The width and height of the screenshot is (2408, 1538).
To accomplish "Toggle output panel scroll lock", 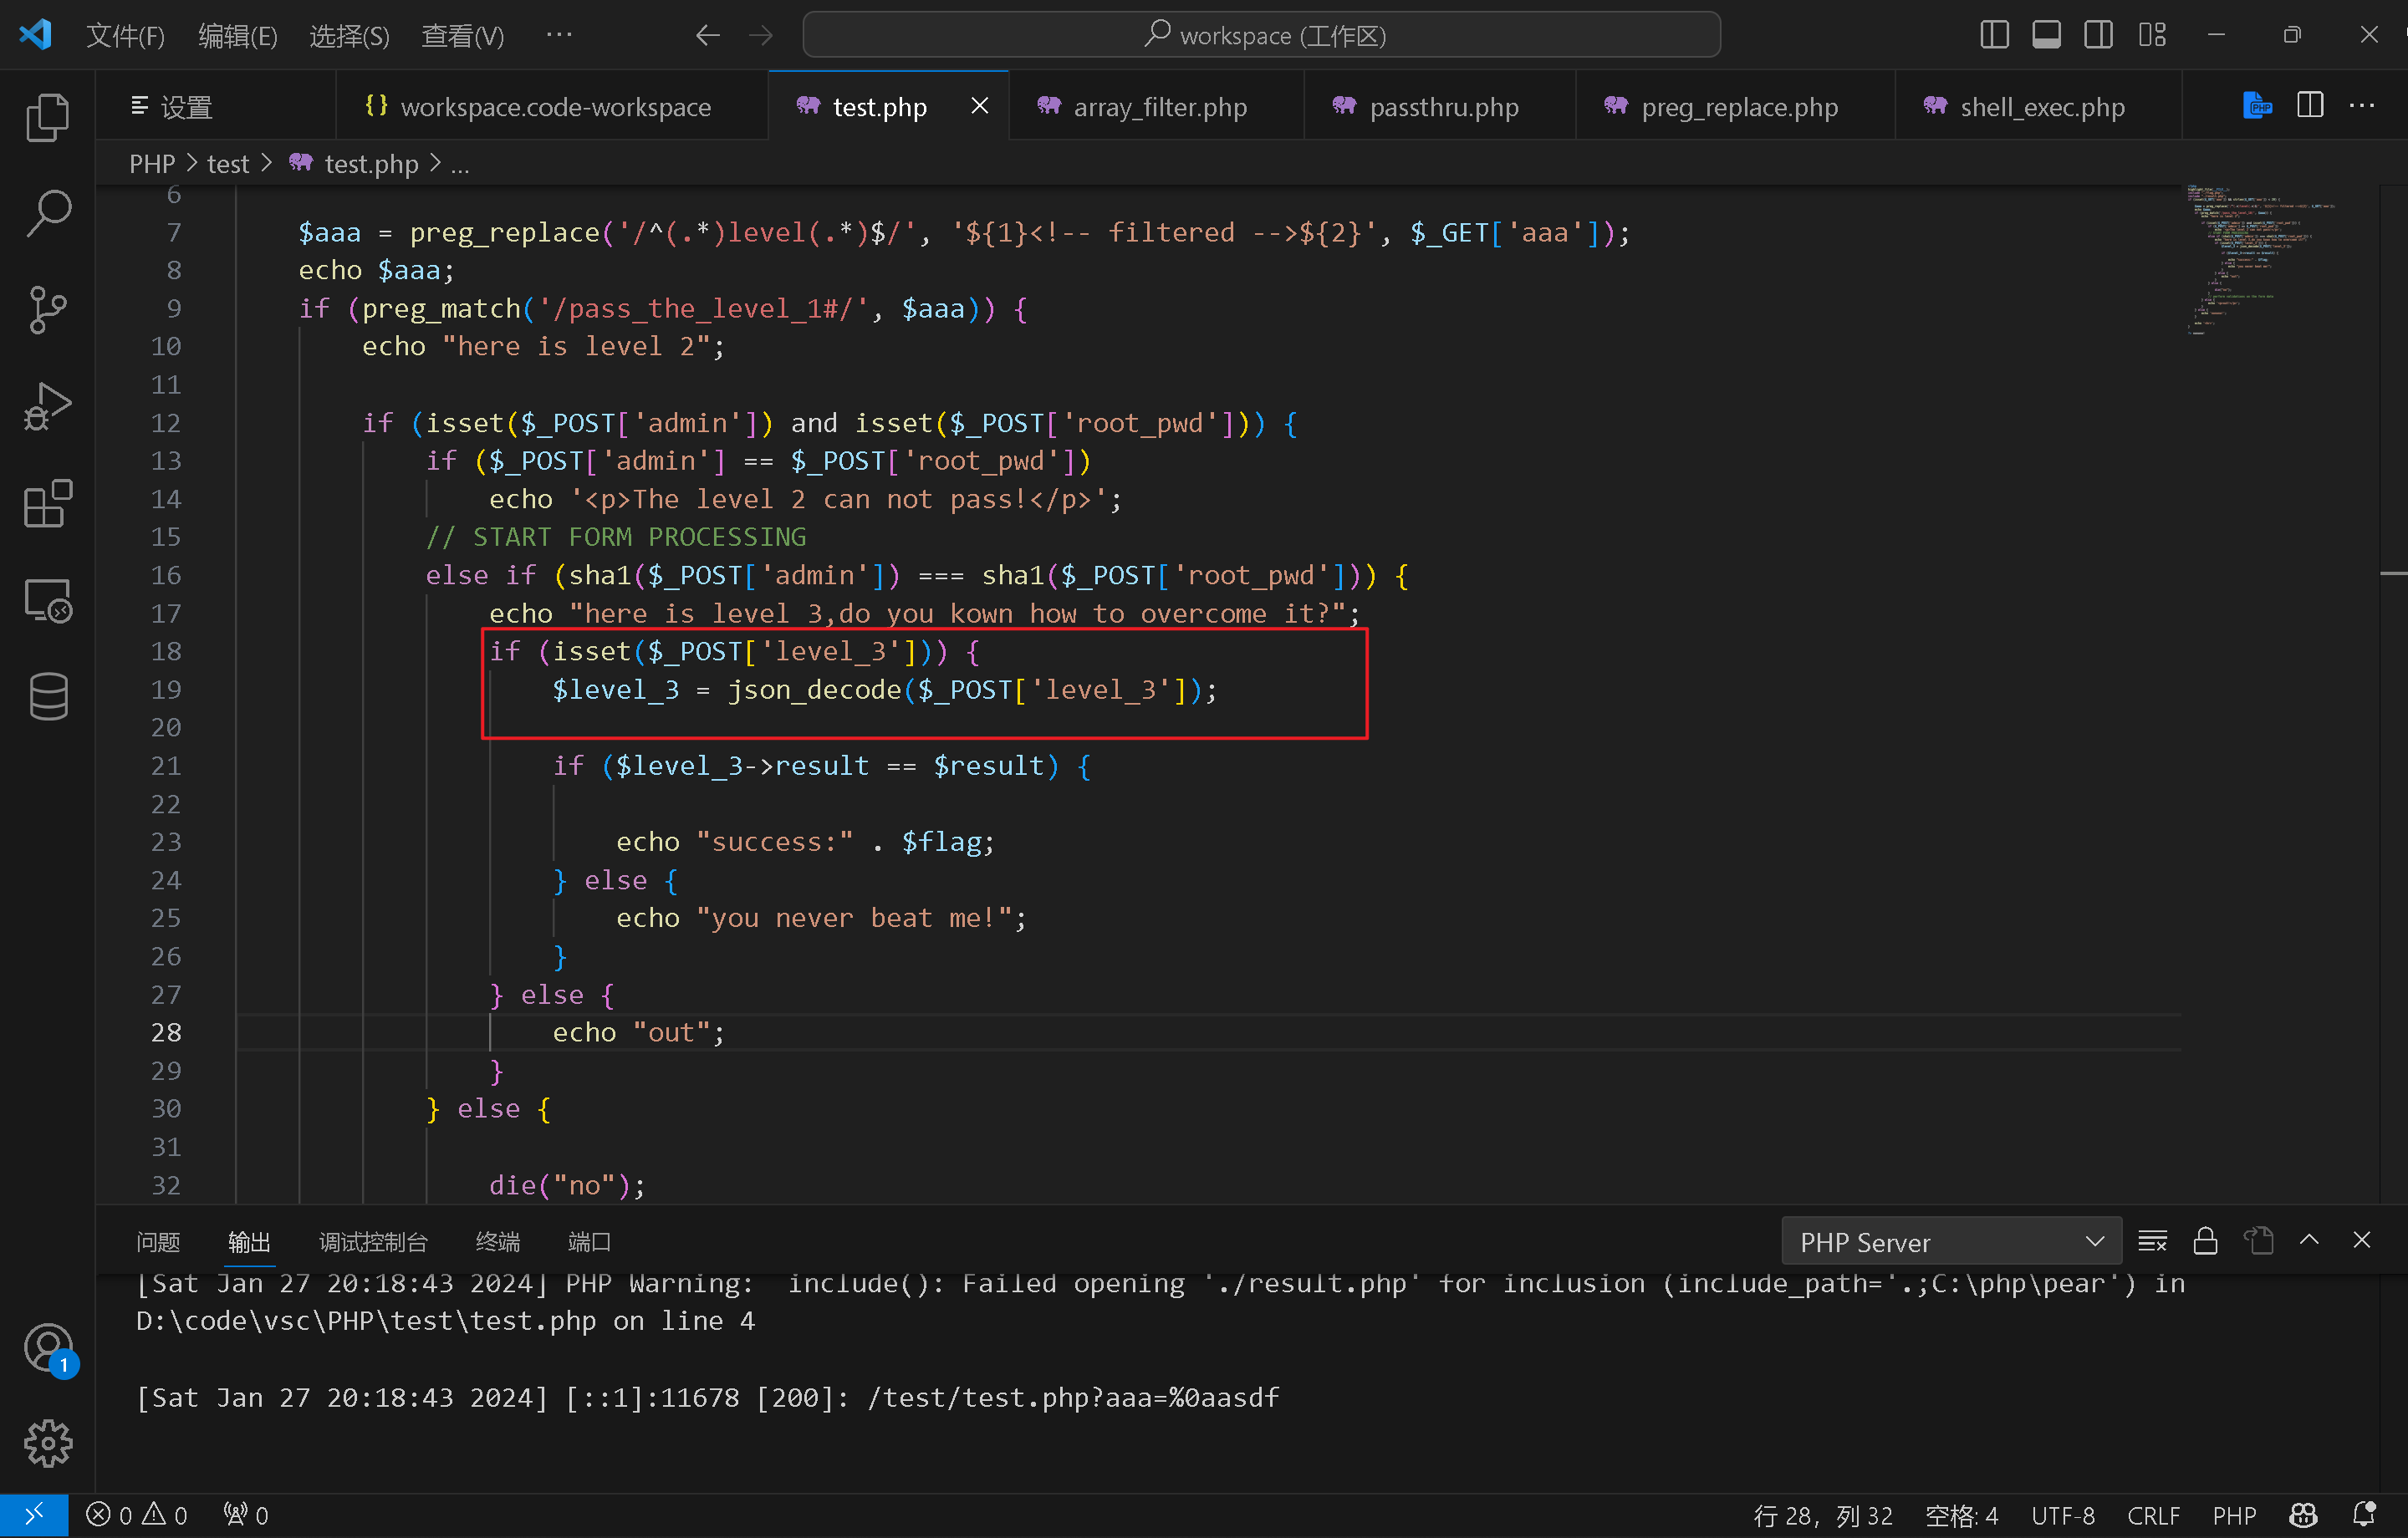I will point(2205,1241).
